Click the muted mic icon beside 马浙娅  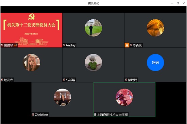[x=64, y=80]
